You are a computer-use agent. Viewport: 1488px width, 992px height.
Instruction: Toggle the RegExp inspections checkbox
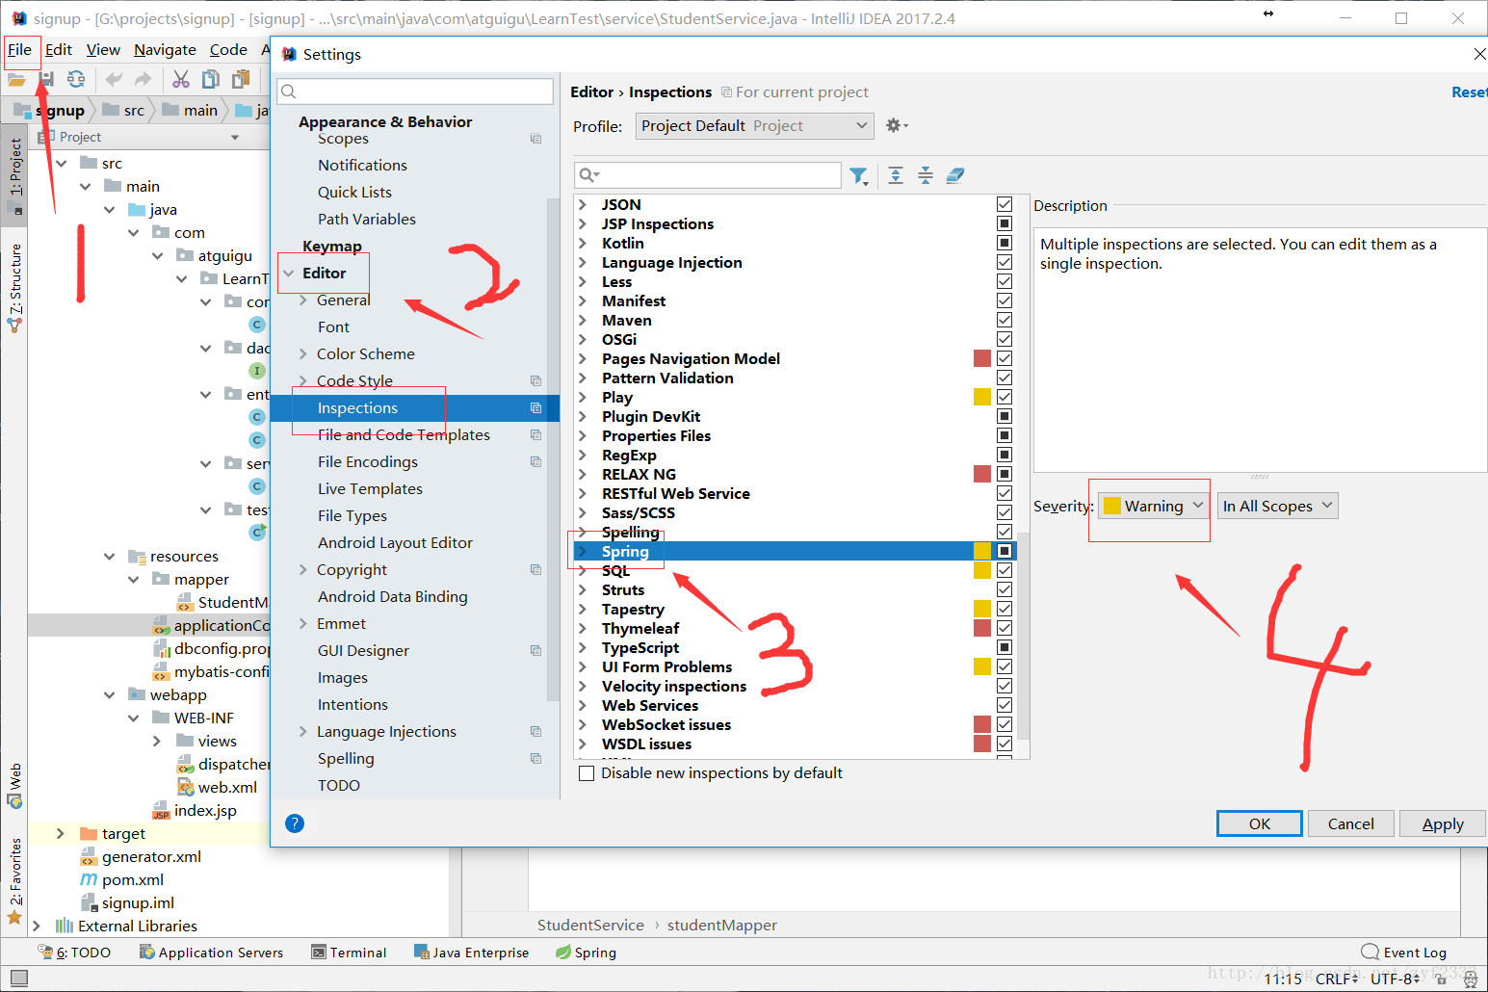[x=1005, y=455]
